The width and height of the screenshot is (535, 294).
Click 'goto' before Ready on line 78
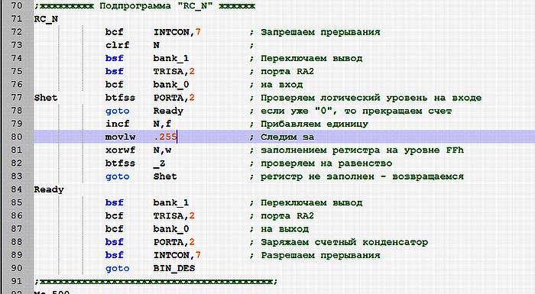click(117, 111)
